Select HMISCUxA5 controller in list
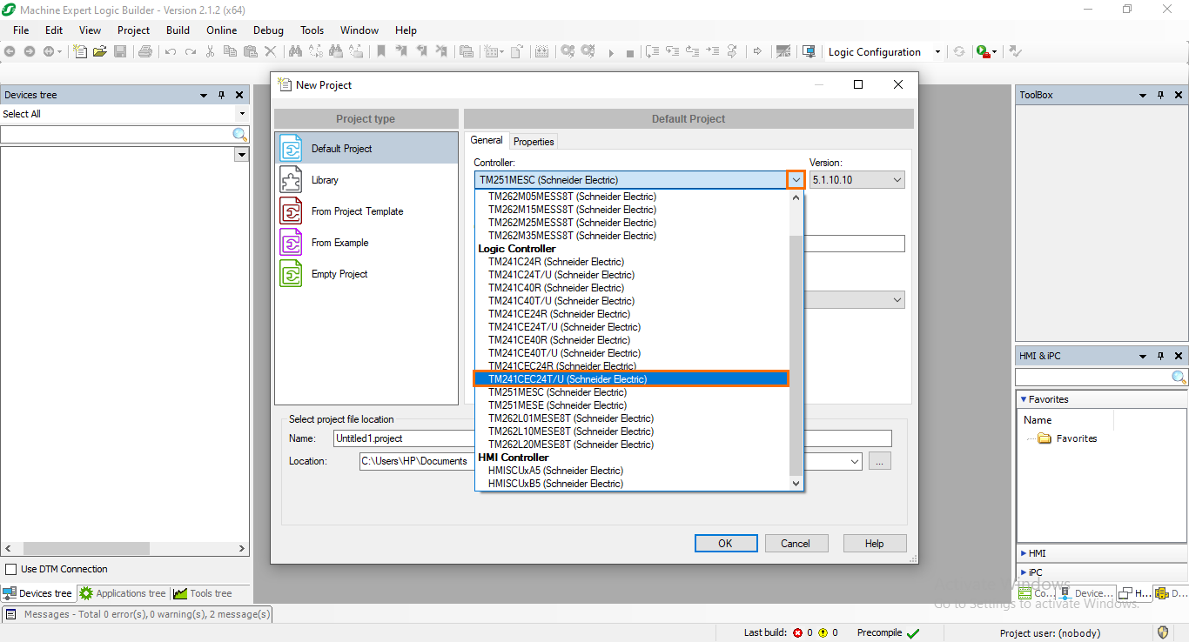Viewport: 1189px width, 642px height. click(x=632, y=471)
